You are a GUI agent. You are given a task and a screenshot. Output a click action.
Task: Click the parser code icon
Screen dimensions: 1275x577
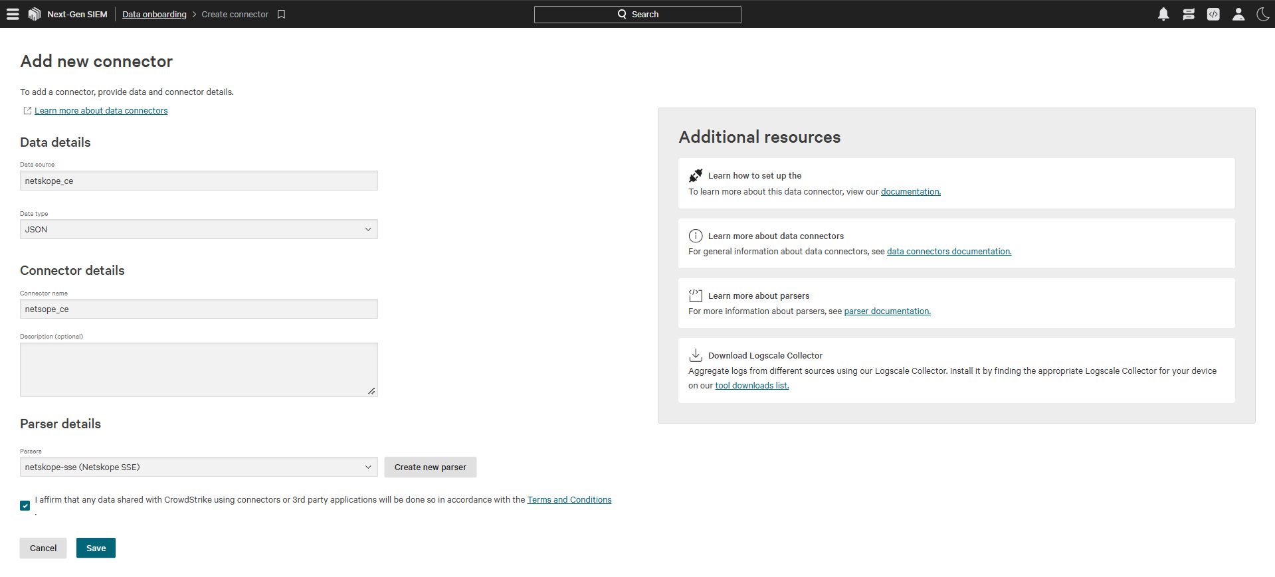coord(696,295)
